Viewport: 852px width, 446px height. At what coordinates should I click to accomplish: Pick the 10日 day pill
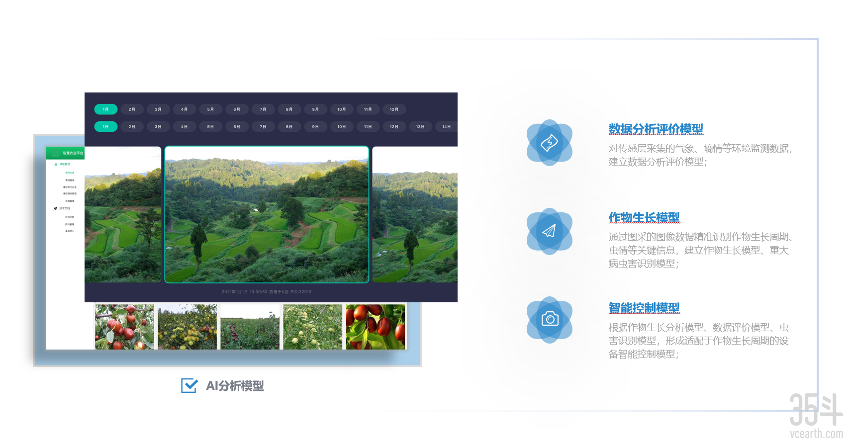[x=342, y=127]
